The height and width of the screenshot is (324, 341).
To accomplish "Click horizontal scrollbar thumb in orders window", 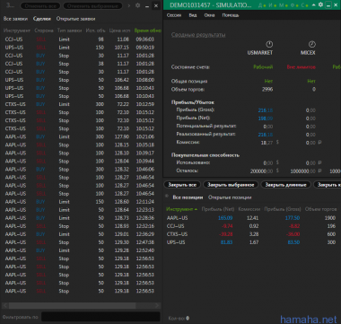I will (72, 305).
